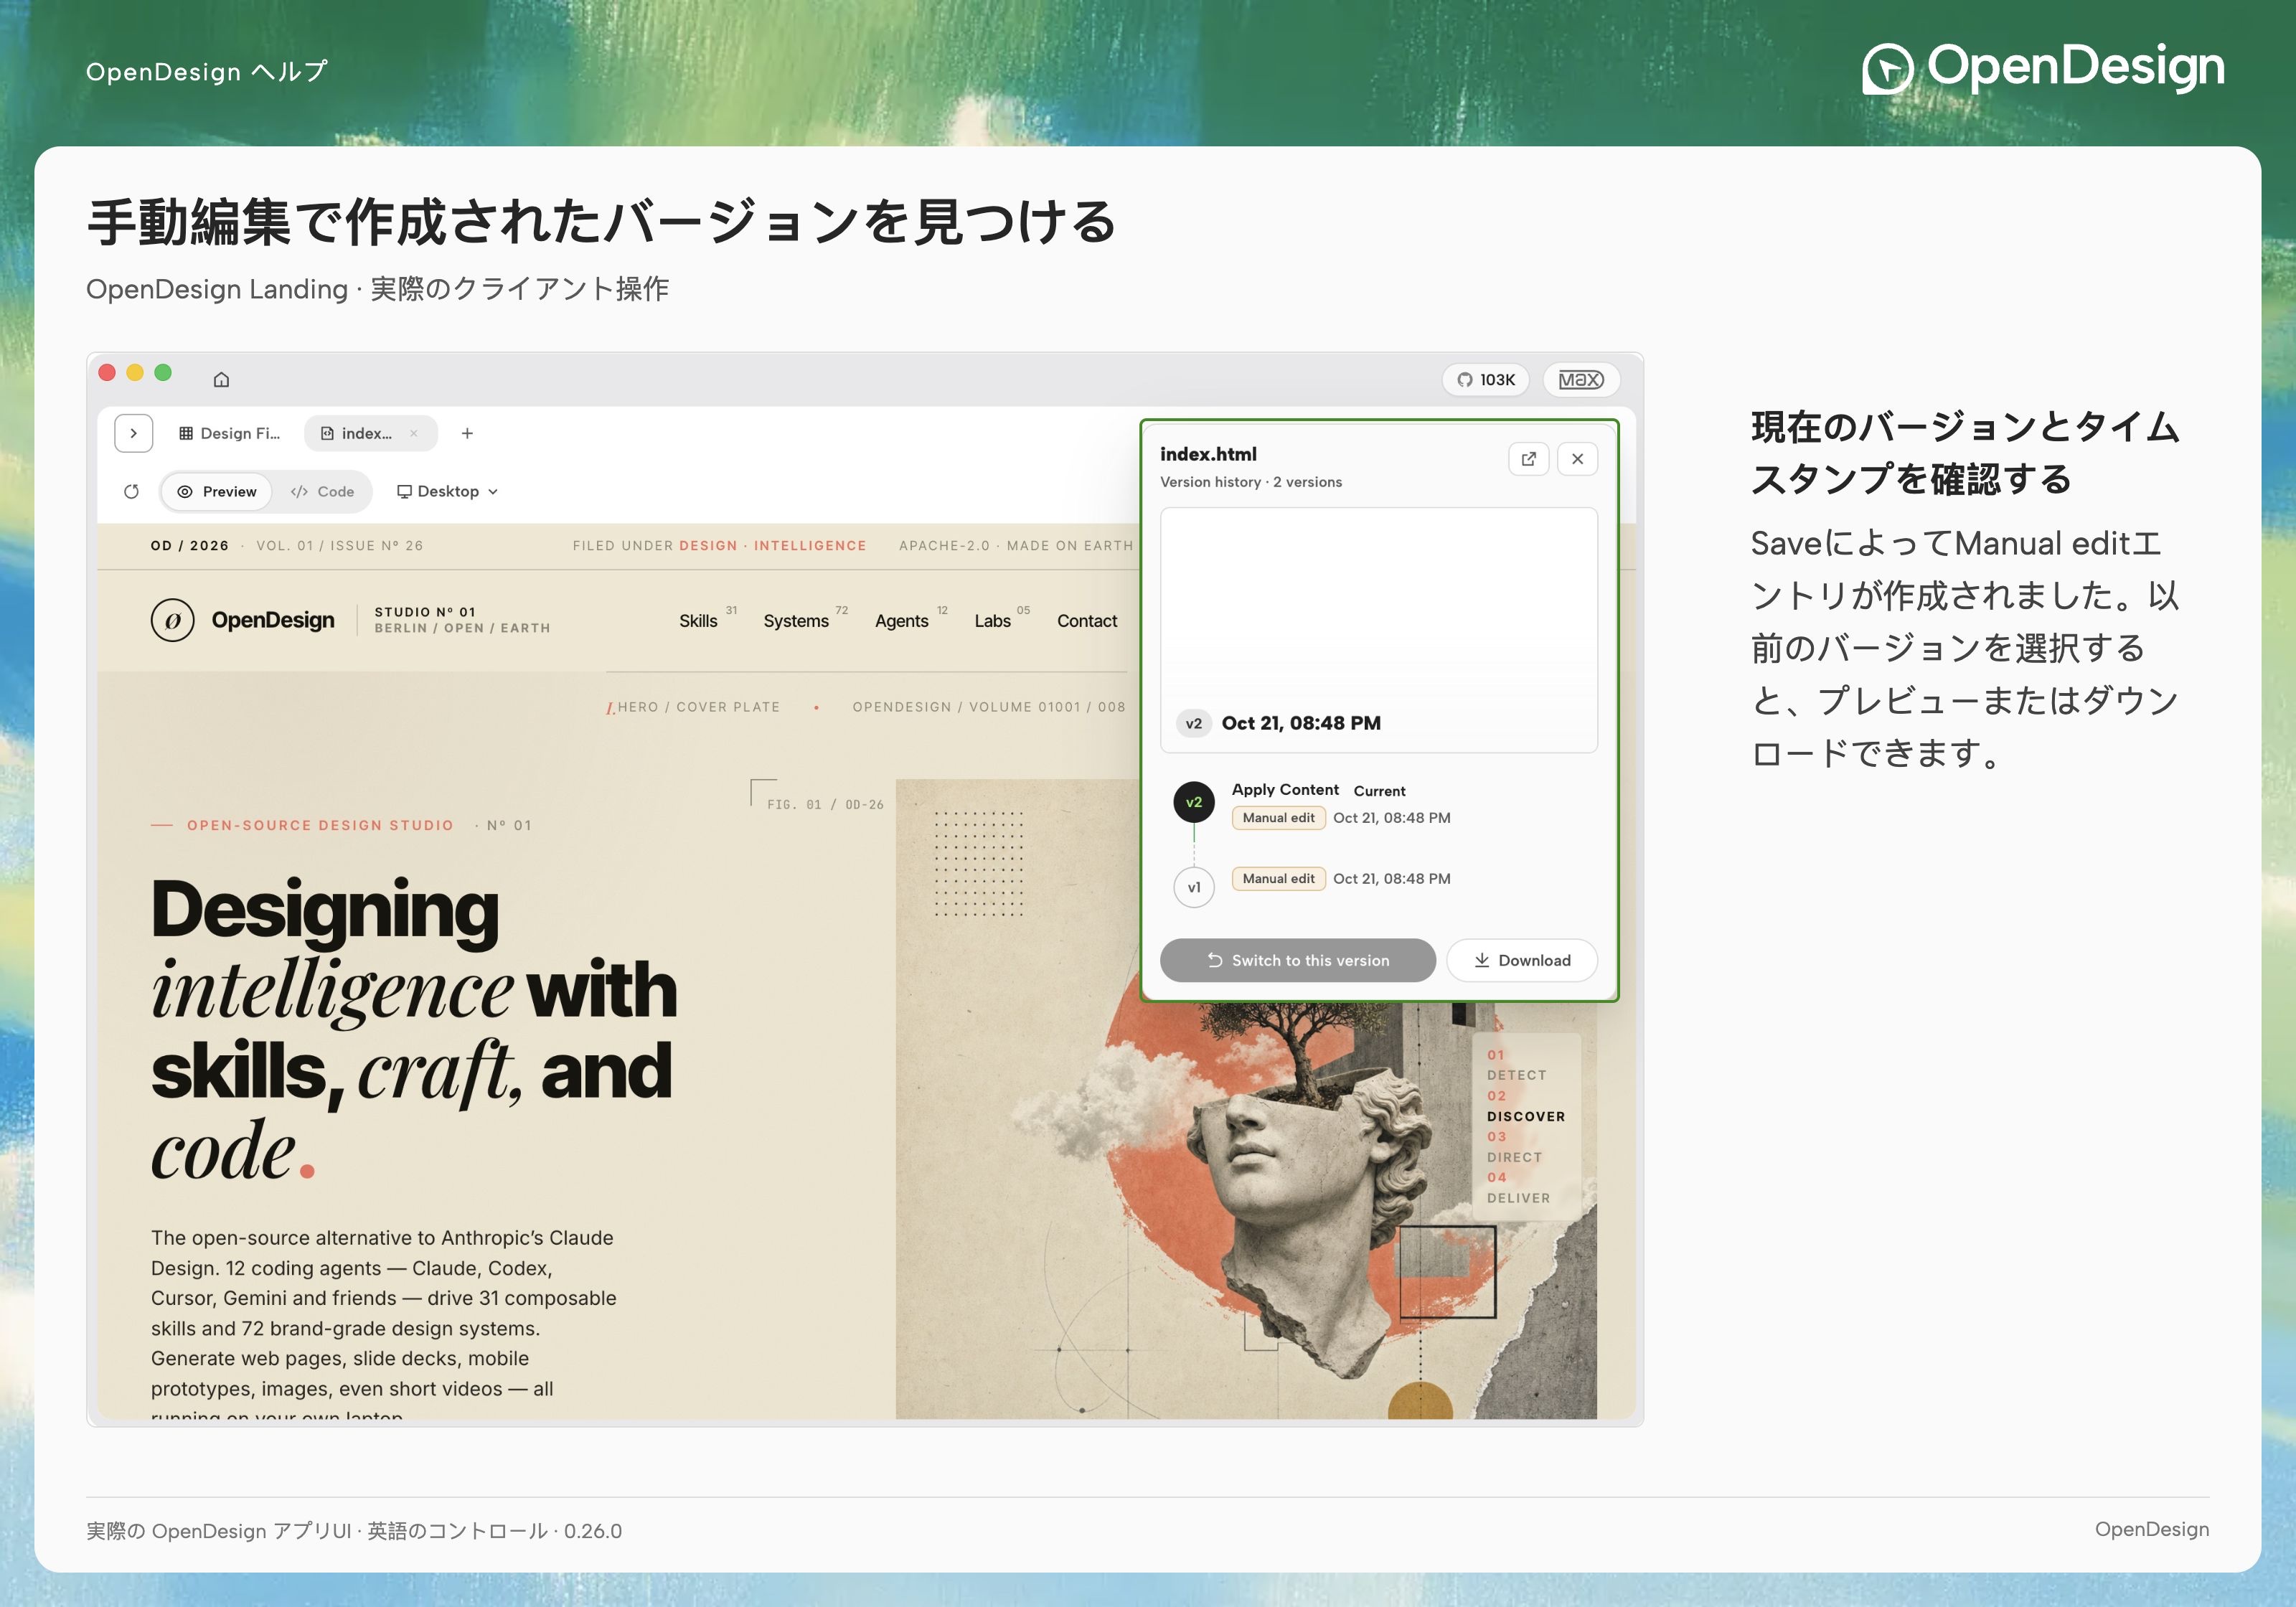Click DISCOVER step in preview sidebar
The height and width of the screenshot is (1607, 2296).
pos(1525,1116)
